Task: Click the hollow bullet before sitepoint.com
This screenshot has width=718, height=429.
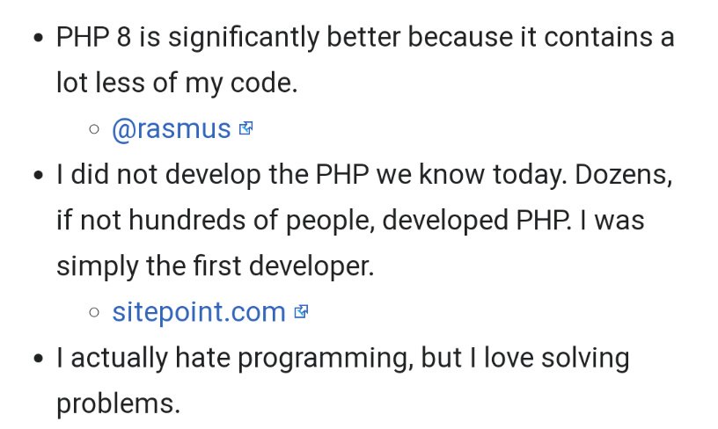Action: point(94,312)
